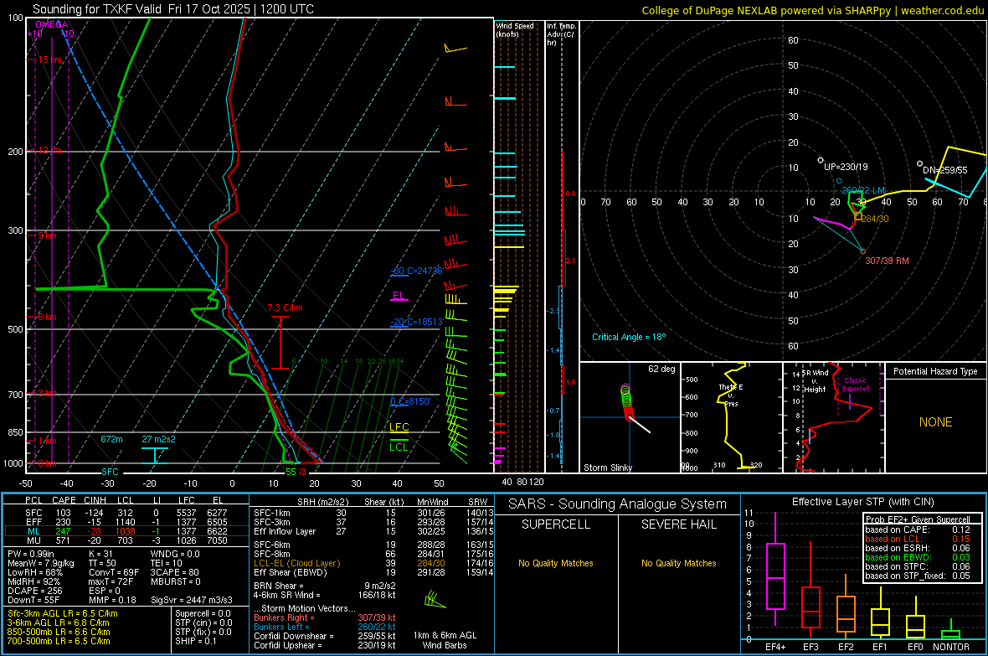
Task: Click the College of DuPage NEXLAB credit text
Action: (812, 10)
